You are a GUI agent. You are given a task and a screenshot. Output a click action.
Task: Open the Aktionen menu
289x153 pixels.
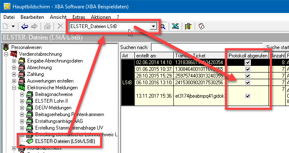(x=101, y=17)
